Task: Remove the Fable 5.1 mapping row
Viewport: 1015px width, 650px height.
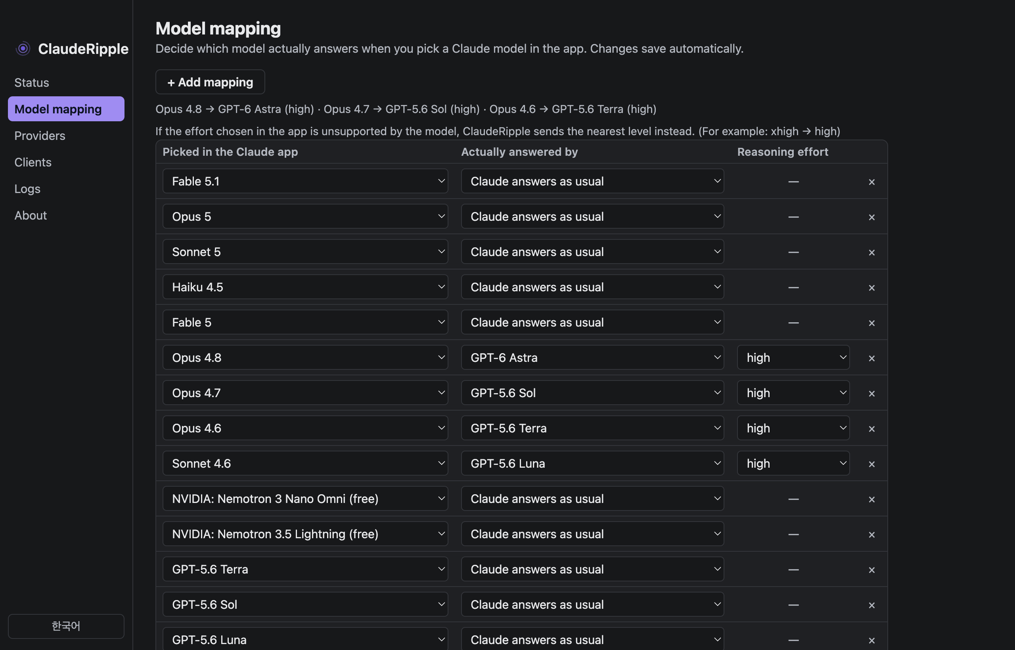Action: click(871, 182)
